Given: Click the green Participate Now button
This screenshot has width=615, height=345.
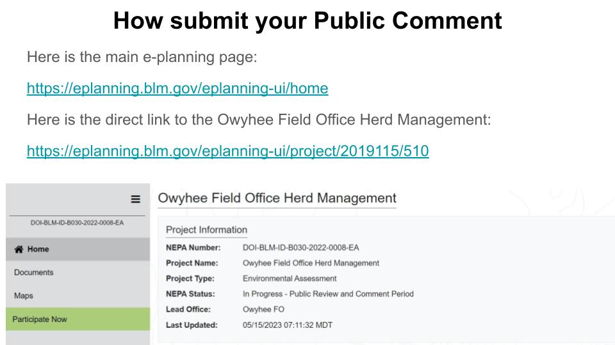Looking at the screenshot, I should (x=78, y=319).
